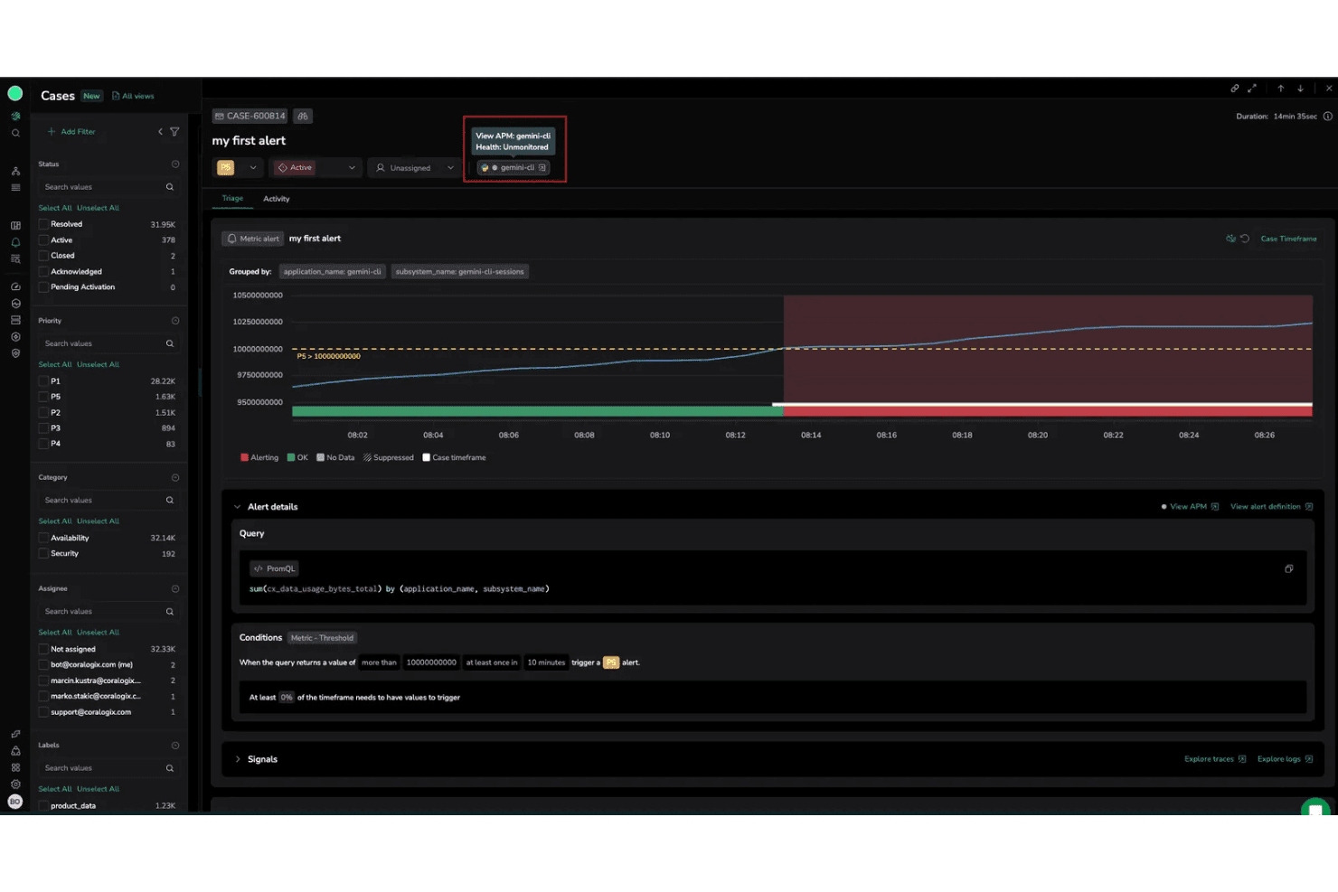Expand the case panel to full screen

pyautogui.click(x=1252, y=89)
